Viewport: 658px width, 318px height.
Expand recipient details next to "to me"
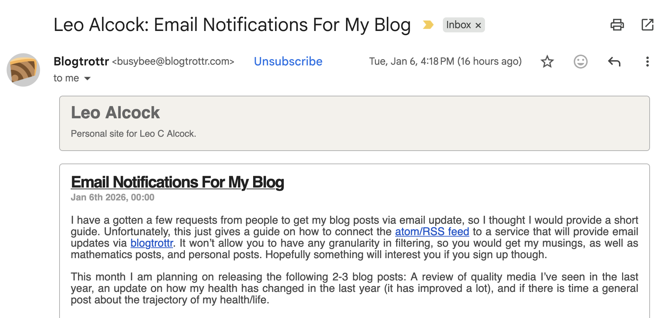tap(87, 79)
